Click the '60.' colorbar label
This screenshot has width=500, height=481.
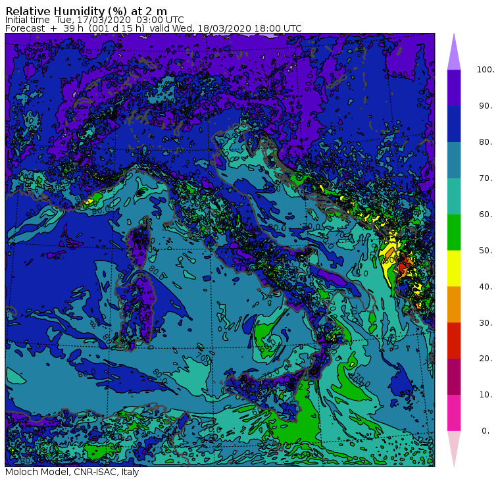[486, 215]
